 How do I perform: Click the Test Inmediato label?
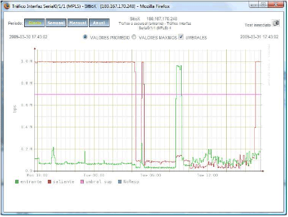tap(258, 25)
